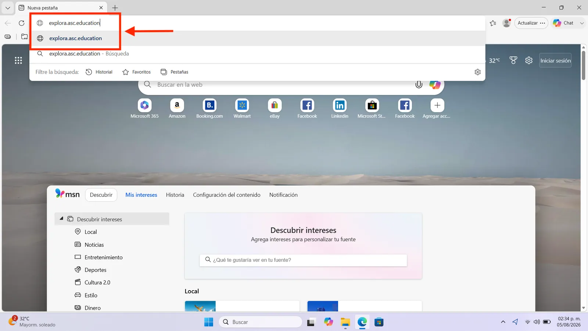Start voice search with microphone icon

pos(419,85)
